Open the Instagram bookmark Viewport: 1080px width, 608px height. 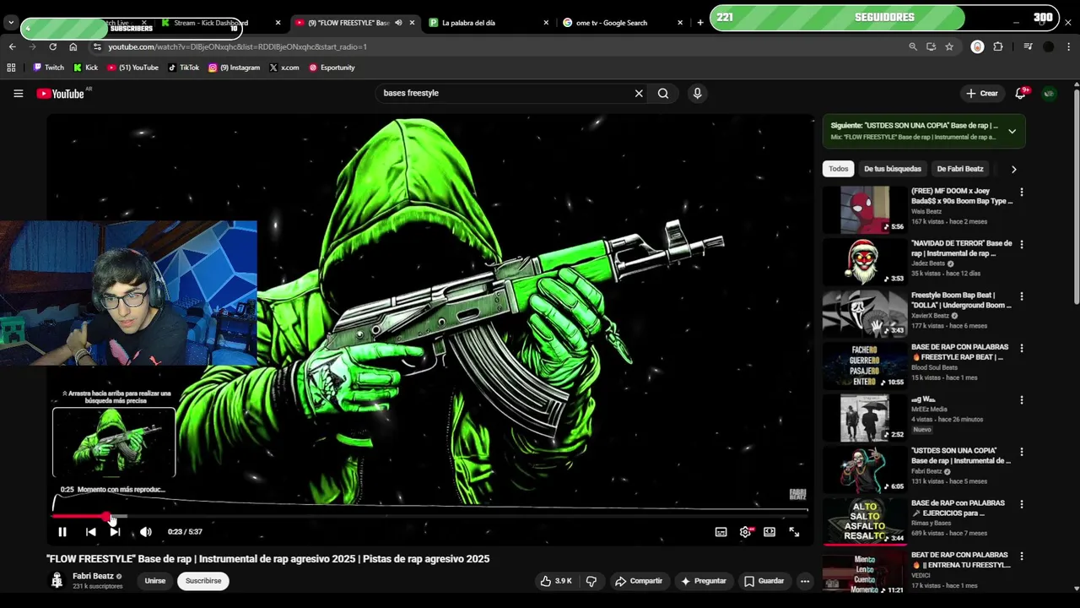pos(235,68)
